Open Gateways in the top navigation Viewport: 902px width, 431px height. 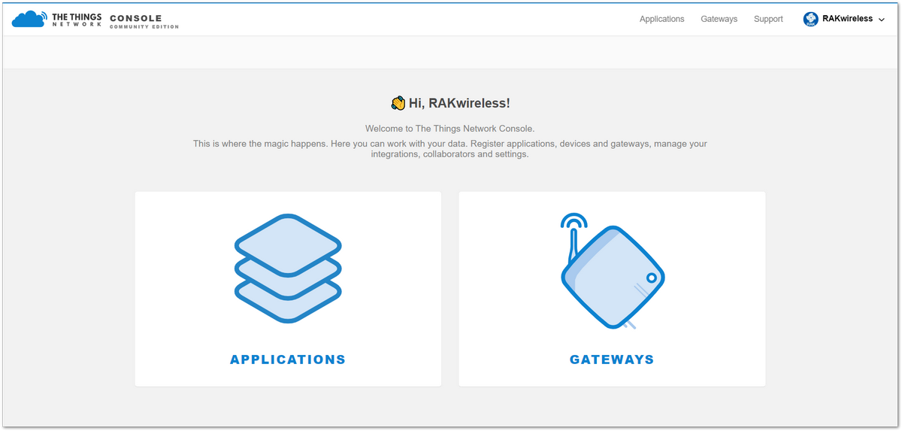click(x=719, y=19)
